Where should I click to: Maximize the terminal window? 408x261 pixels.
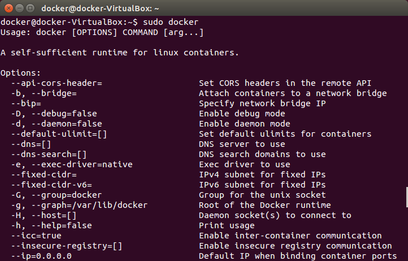(x=31, y=8)
